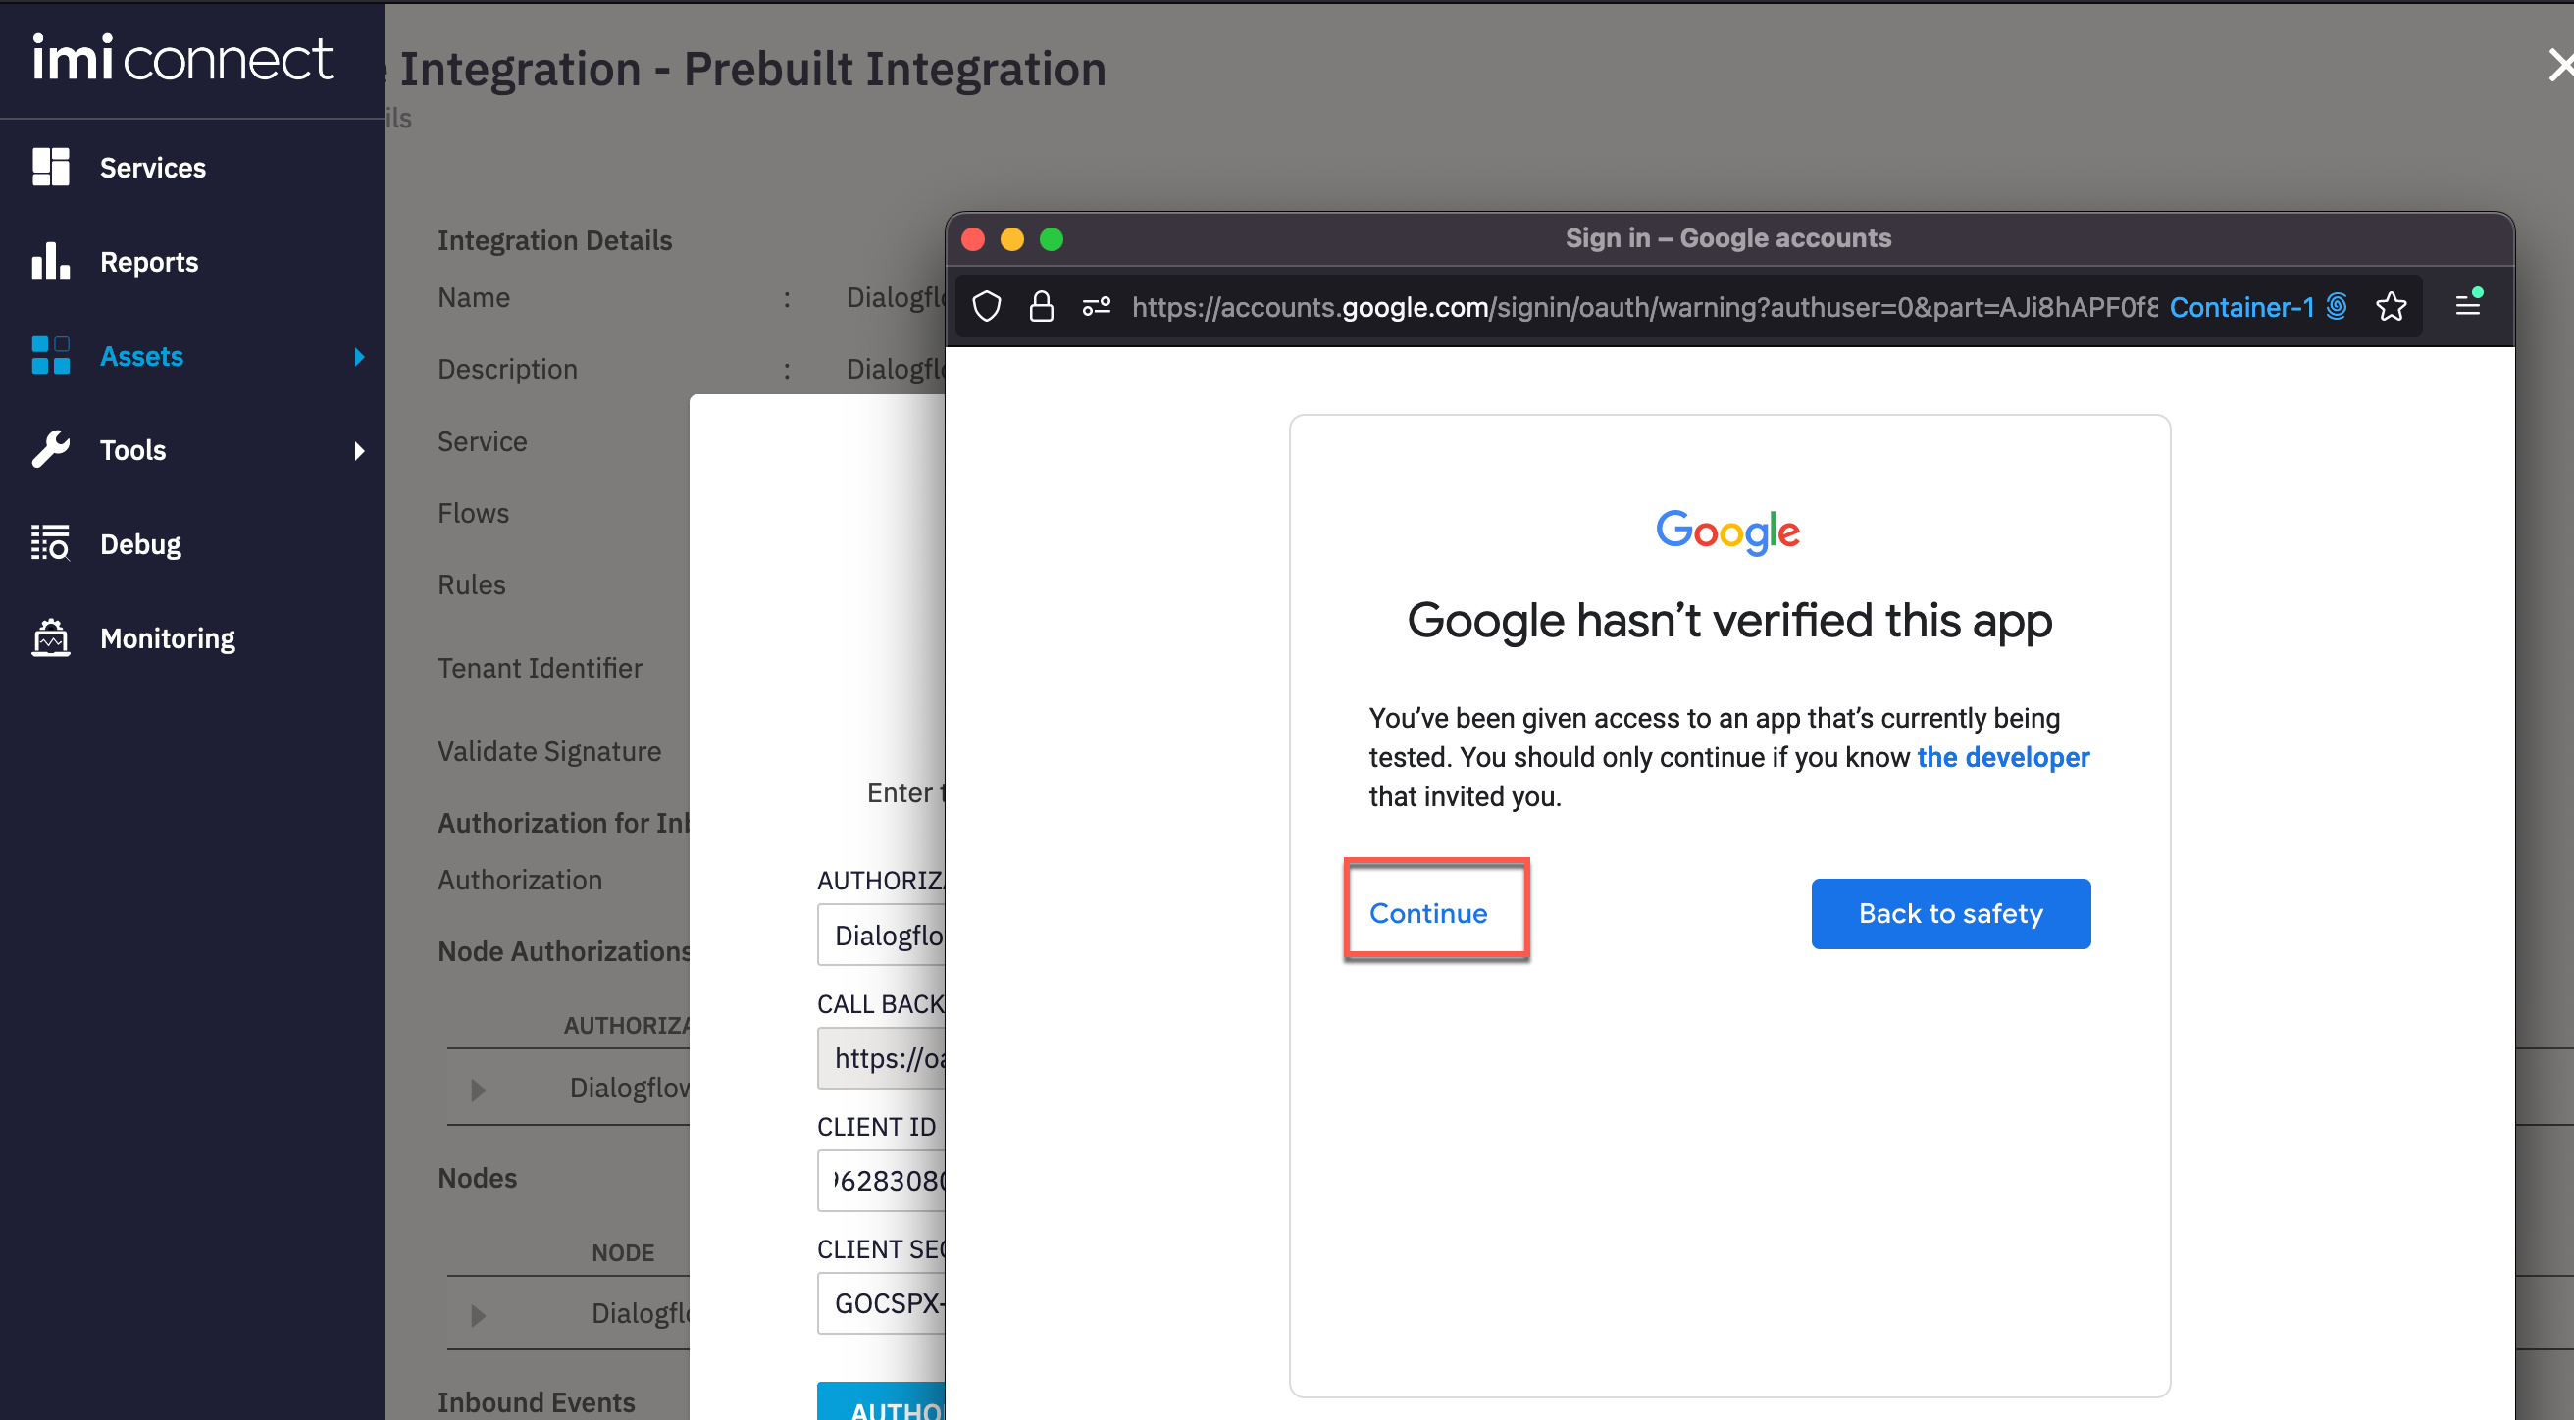2574x1420 pixels.
Task: Click the Back to safety button
Action: click(1949, 913)
